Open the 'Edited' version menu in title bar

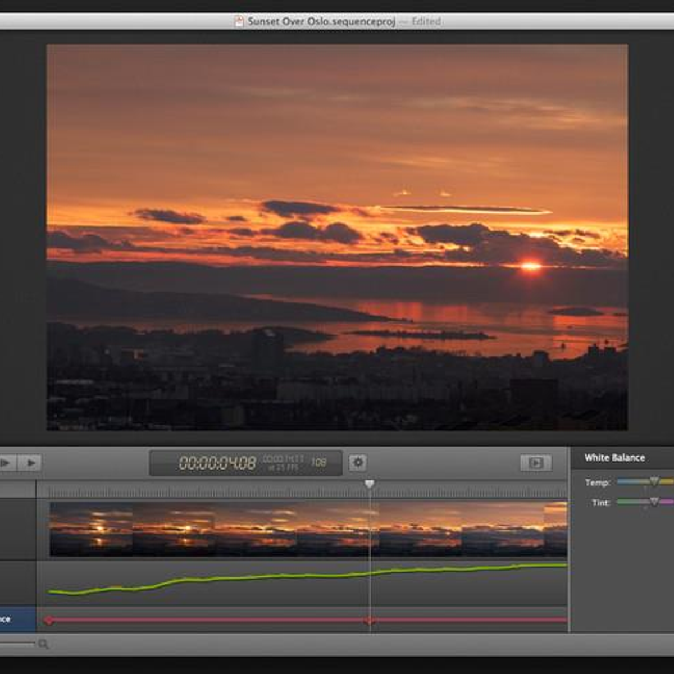[426, 21]
